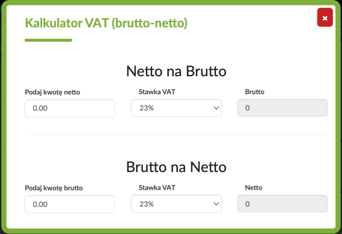Click the 'Podaj kwotę netto' input field
This screenshot has width=342, height=234.
[70, 108]
